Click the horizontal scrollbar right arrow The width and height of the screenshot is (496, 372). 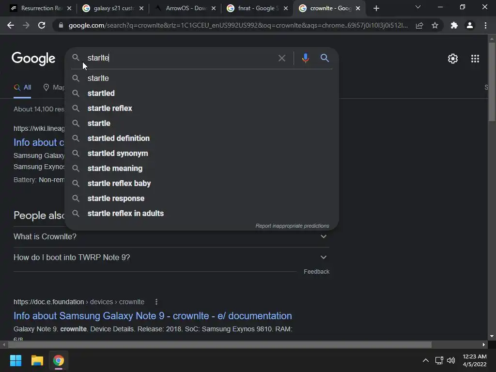pos(484,344)
